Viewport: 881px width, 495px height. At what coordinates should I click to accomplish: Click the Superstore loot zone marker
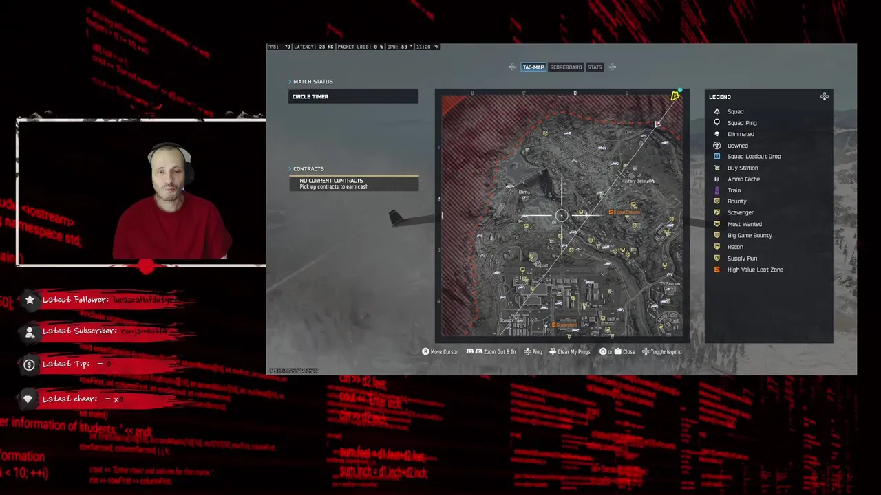564,324
